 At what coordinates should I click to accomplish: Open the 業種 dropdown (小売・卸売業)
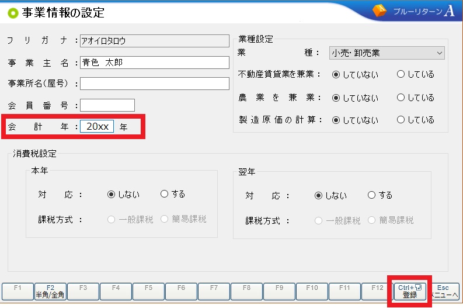(387, 53)
